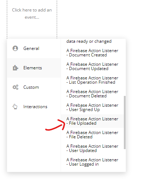This screenshot has height=180, width=154.
Task: Select Firebase Listener User Logged in
Action: pos(92,162)
